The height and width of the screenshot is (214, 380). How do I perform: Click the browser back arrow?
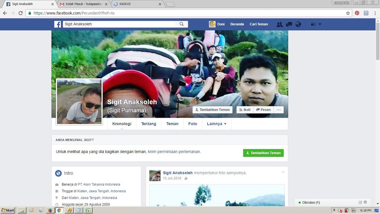point(5,13)
